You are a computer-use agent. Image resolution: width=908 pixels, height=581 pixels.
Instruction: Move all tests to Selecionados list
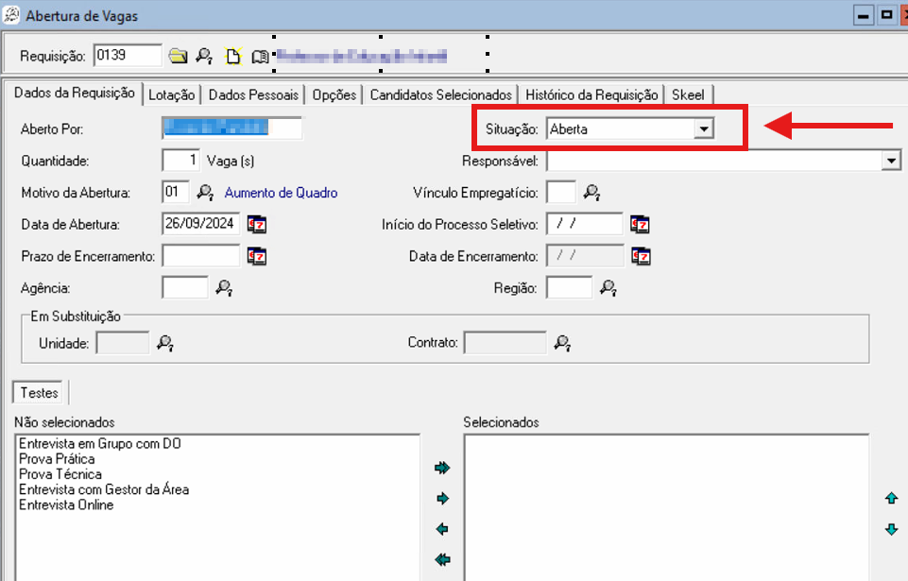coord(442,468)
